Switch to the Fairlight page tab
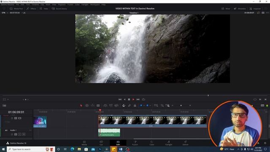 pos(169,143)
